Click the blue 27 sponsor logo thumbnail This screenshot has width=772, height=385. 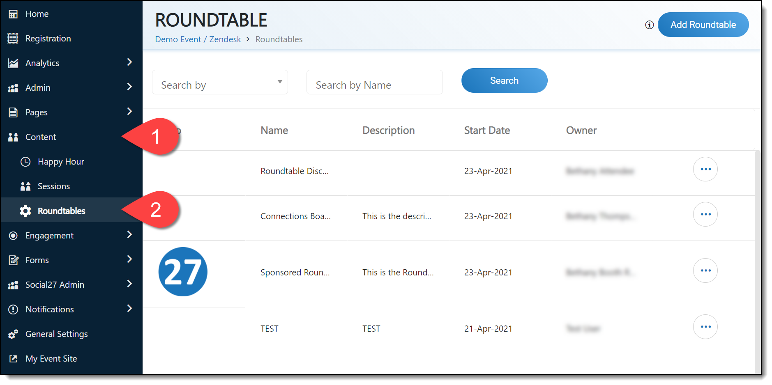coord(183,272)
